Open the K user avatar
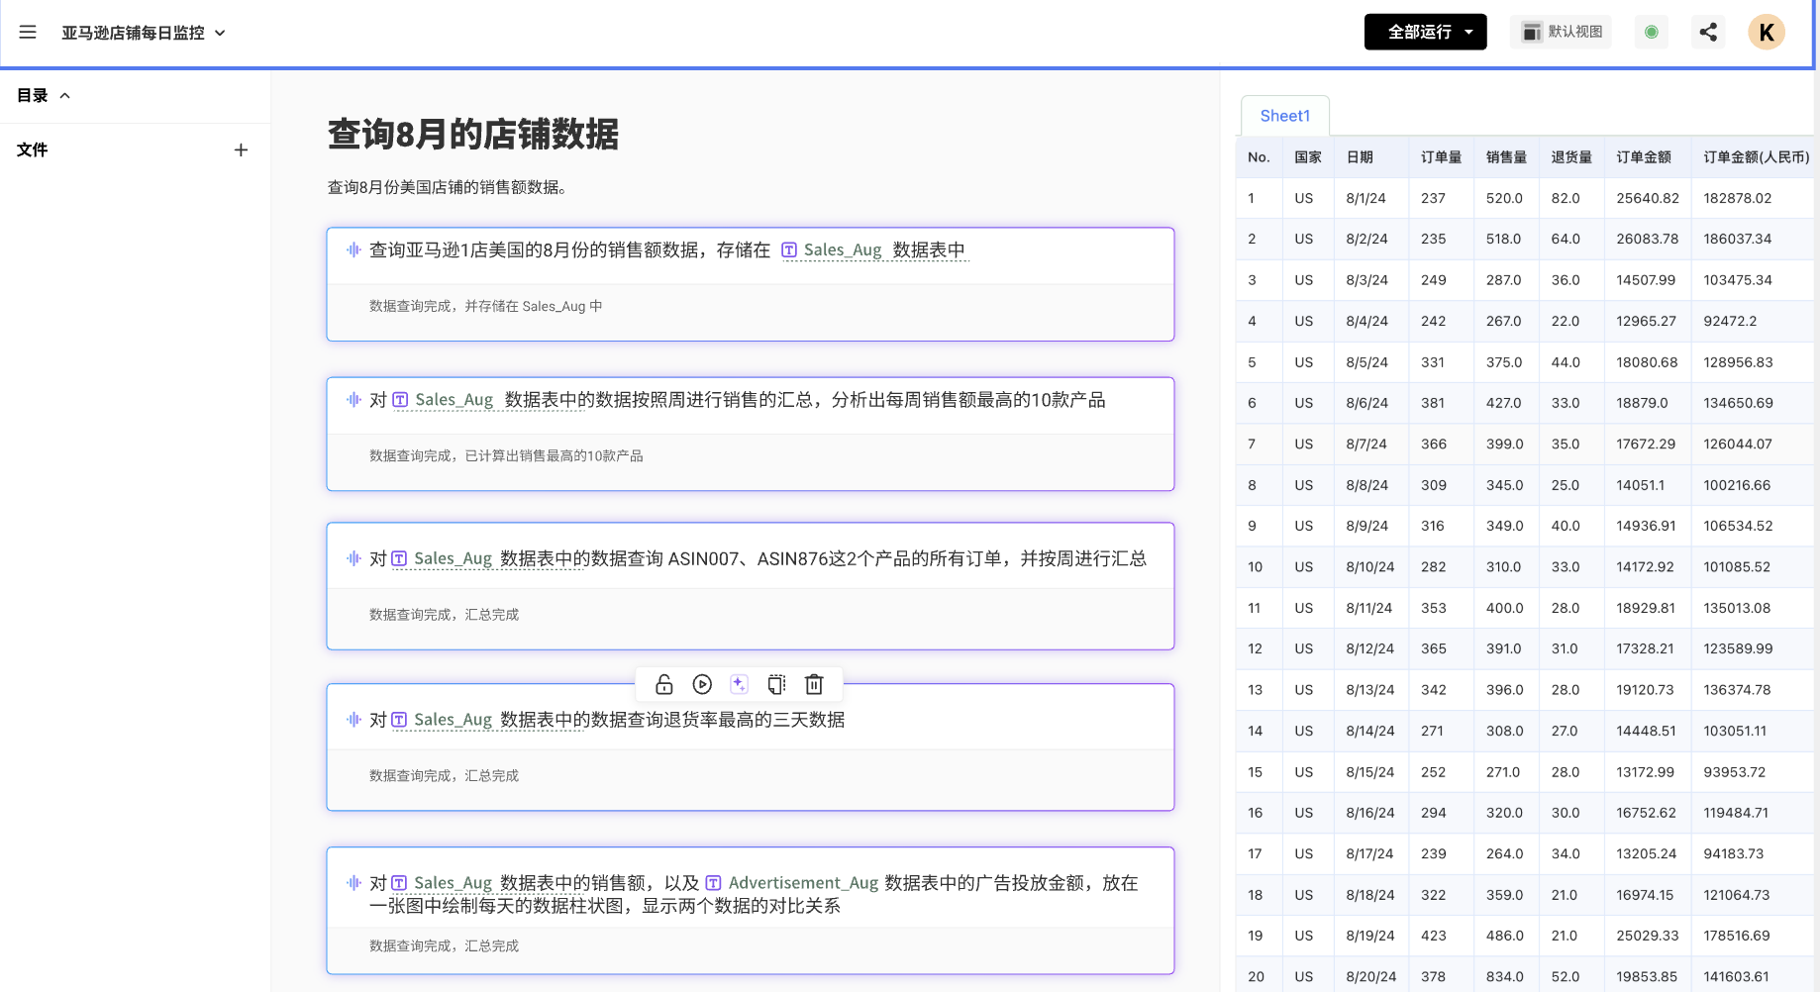Image resolution: width=1820 pixels, height=992 pixels. (1766, 32)
